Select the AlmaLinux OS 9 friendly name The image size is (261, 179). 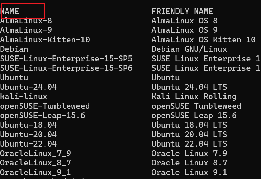tap(184, 30)
